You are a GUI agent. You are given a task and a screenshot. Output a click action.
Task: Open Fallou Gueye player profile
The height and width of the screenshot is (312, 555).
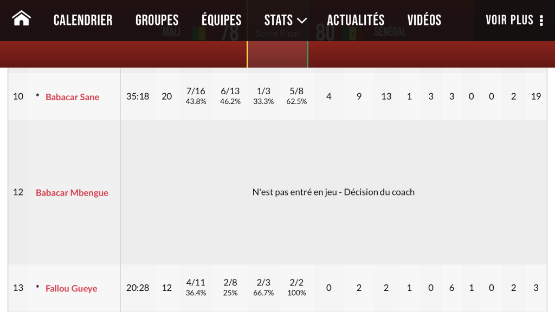pos(71,288)
